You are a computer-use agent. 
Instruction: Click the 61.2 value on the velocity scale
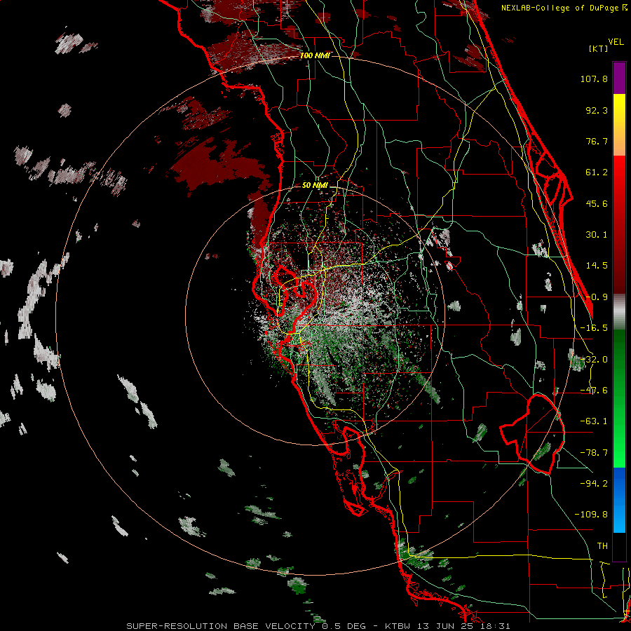pos(597,172)
